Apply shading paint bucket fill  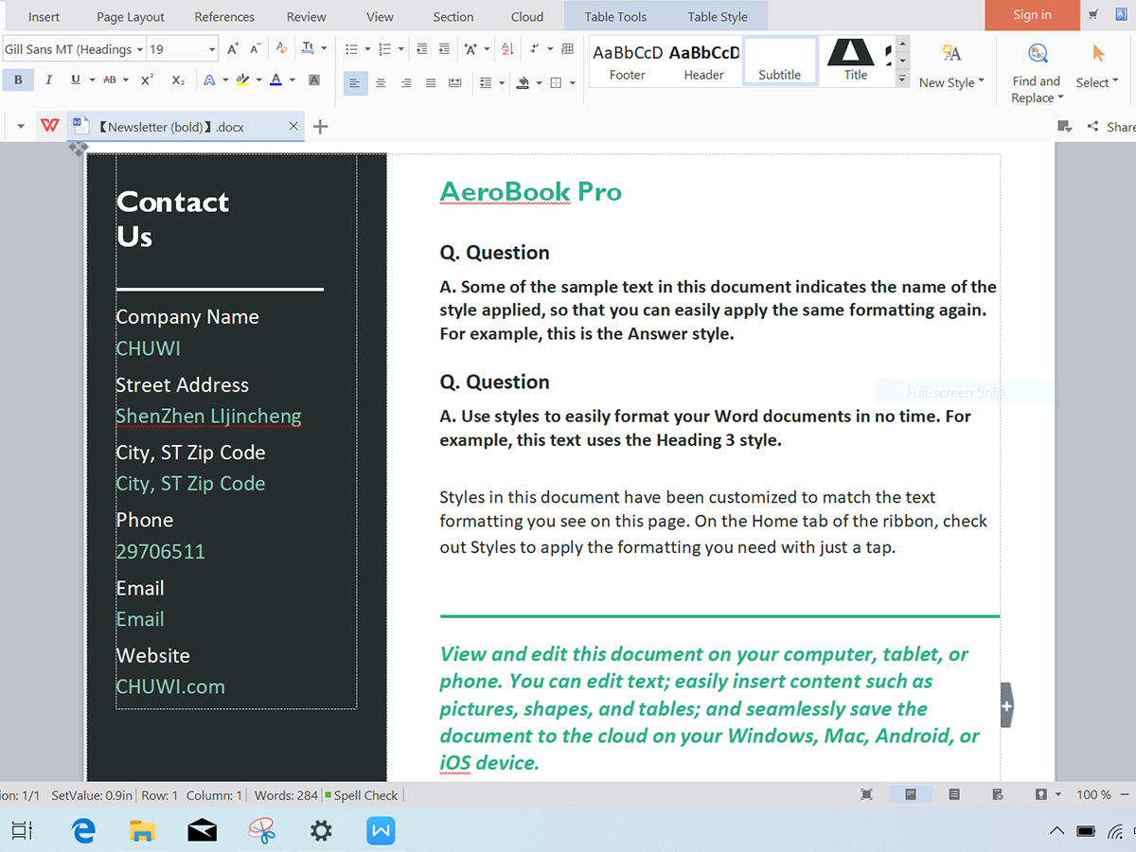[x=524, y=83]
